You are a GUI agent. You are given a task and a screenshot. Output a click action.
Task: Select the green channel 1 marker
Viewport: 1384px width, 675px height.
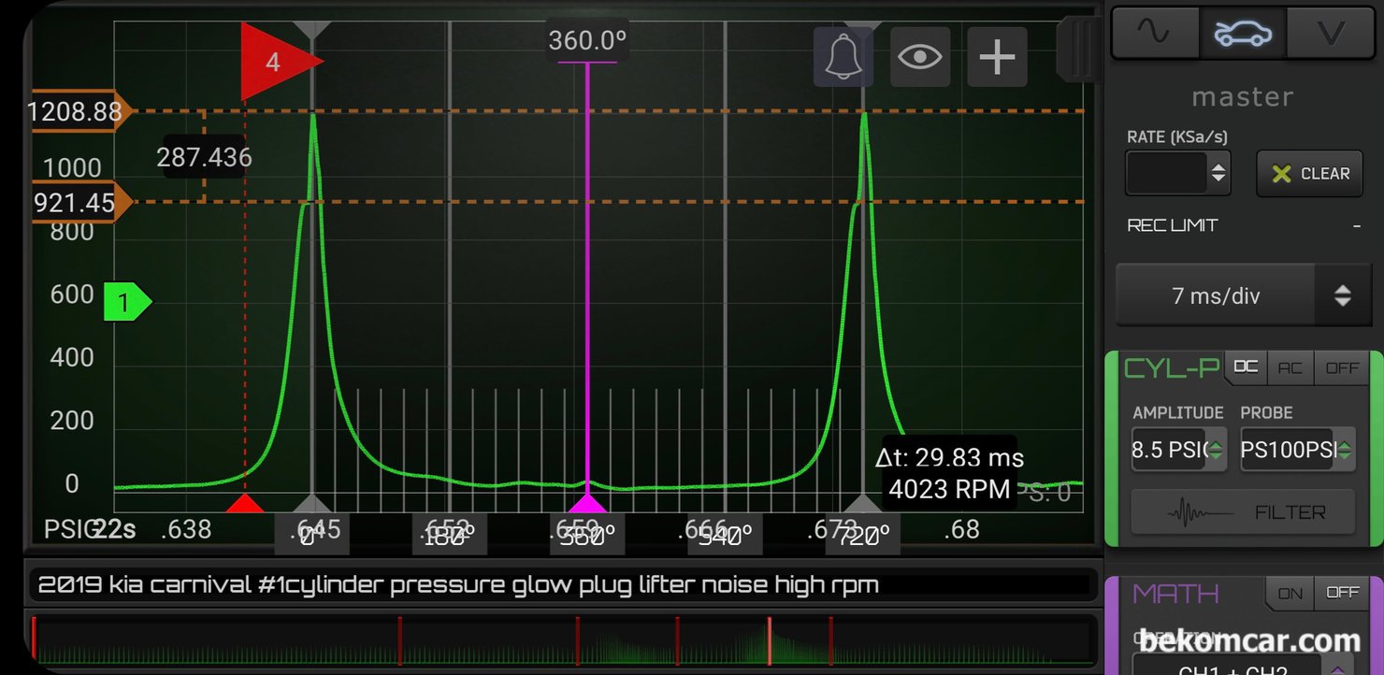127,302
